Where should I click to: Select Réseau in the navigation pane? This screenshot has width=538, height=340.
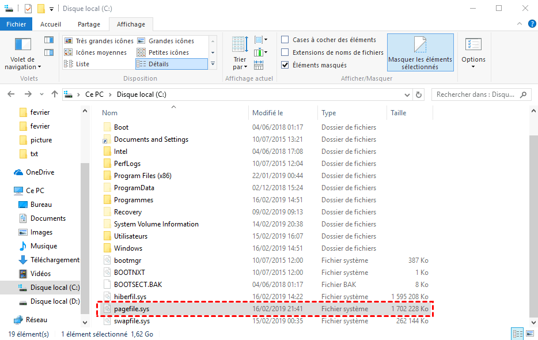[30, 319]
